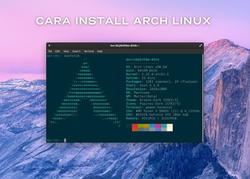The height and width of the screenshot is (179, 250).
Task: Click the Arch Linux ASCII logo
Action: pyautogui.click(x=85, y=95)
